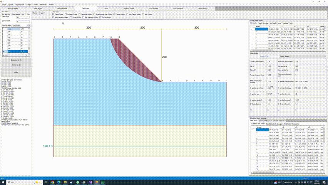Open the Dosya menu

click(x=3, y=4)
